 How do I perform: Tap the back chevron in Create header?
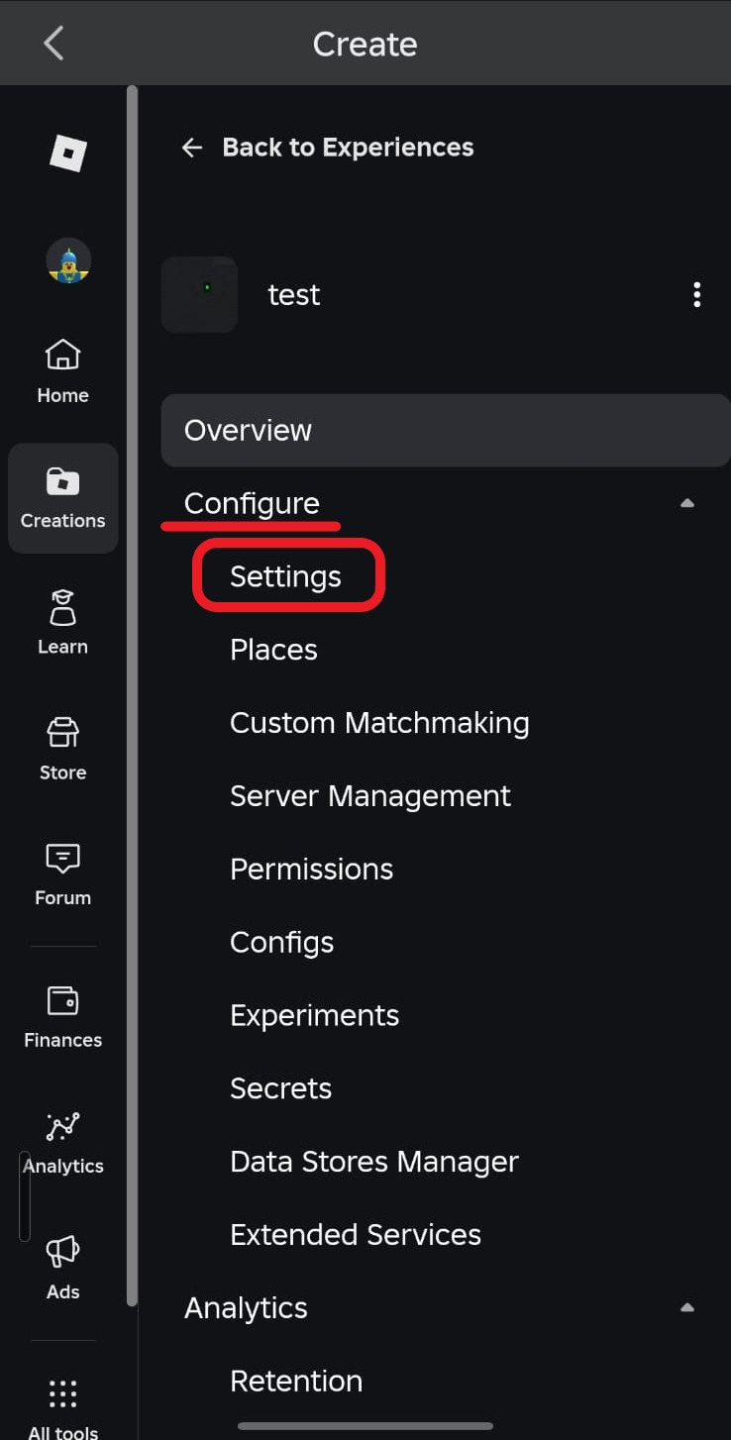[53, 44]
